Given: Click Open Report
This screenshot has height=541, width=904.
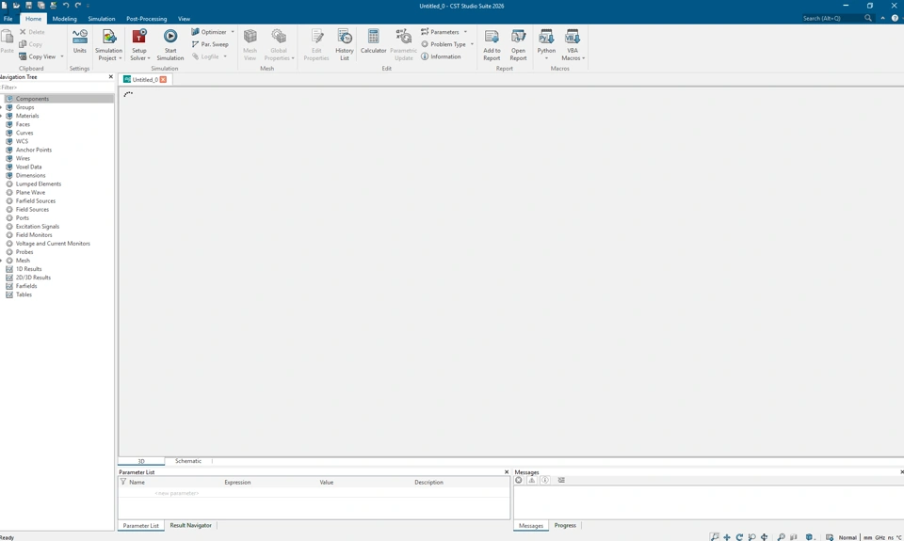Looking at the screenshot, I should (518, 44).
